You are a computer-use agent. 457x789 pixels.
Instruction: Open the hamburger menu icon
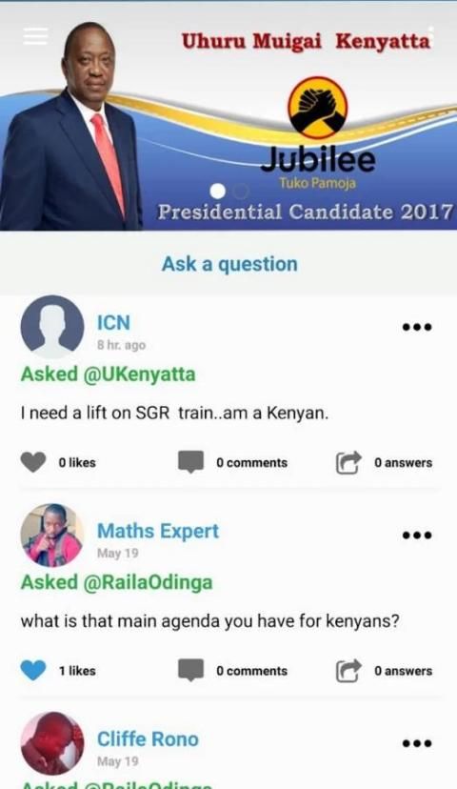point(35,36)
